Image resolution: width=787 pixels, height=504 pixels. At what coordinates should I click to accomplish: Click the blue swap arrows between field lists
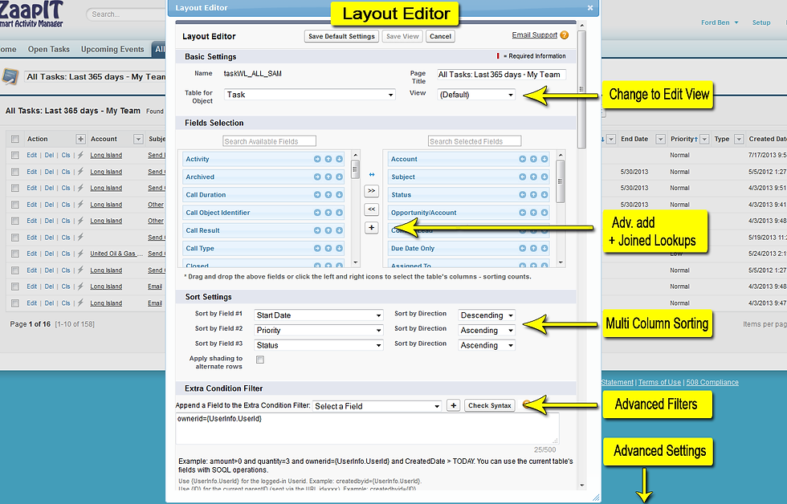[x=371, y=174]
